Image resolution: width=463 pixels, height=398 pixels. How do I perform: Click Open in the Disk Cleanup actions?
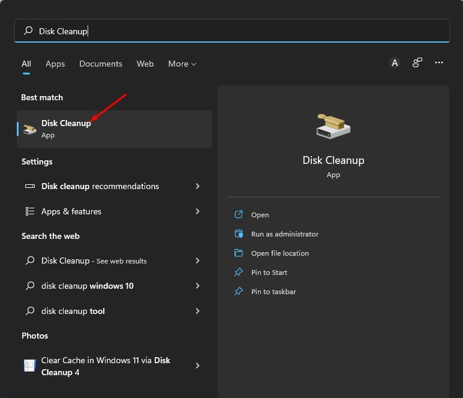pos(260,215)
